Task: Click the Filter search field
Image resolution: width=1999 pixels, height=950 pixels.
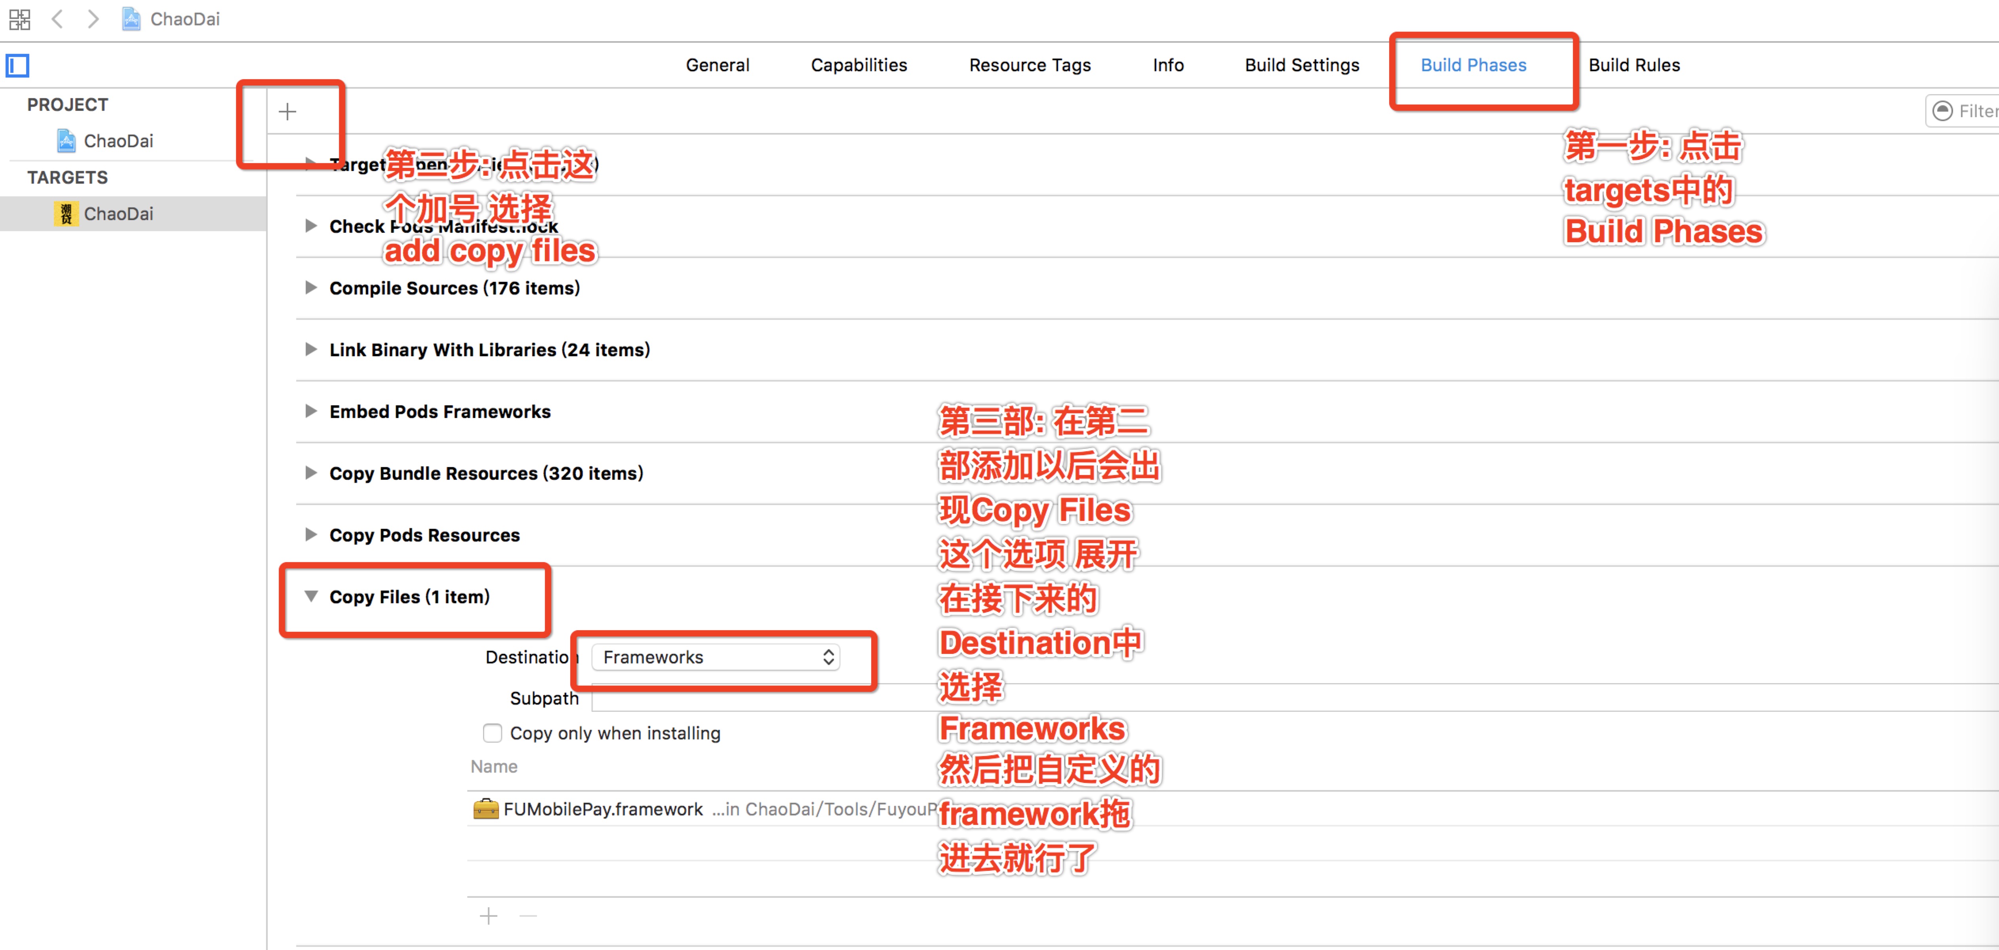Action: tap(1962, 111)
